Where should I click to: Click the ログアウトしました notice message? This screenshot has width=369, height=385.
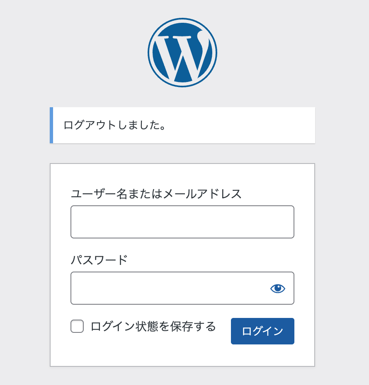click(x=114, y=125)
